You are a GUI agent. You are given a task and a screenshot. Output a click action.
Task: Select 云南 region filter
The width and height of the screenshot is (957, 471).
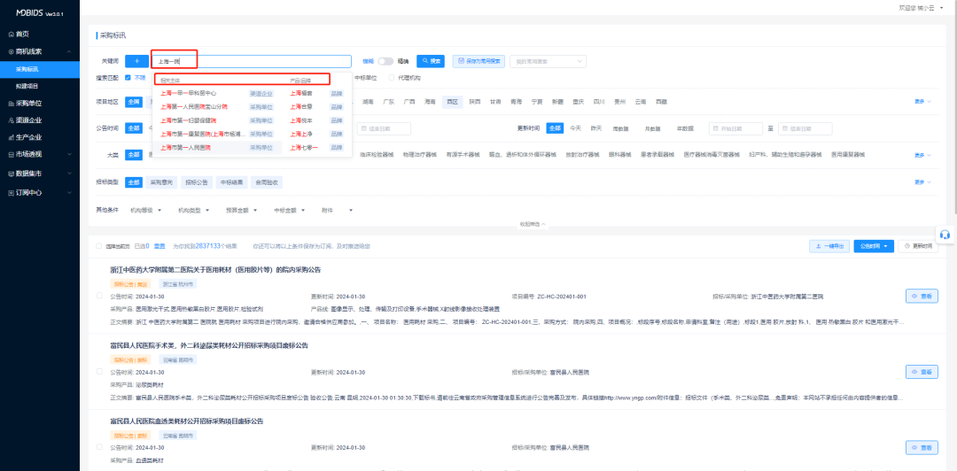[x=641, y=102]
